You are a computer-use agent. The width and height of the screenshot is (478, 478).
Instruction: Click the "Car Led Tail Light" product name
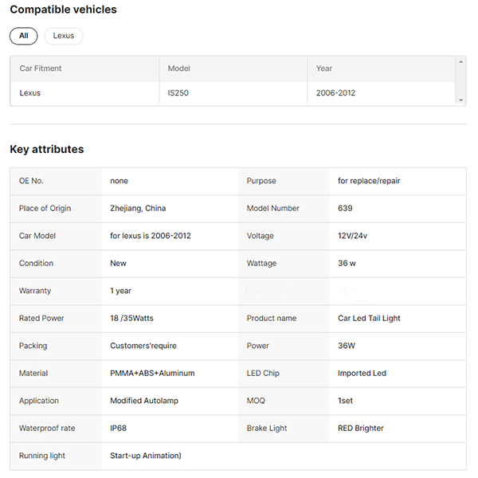point(369,319)
